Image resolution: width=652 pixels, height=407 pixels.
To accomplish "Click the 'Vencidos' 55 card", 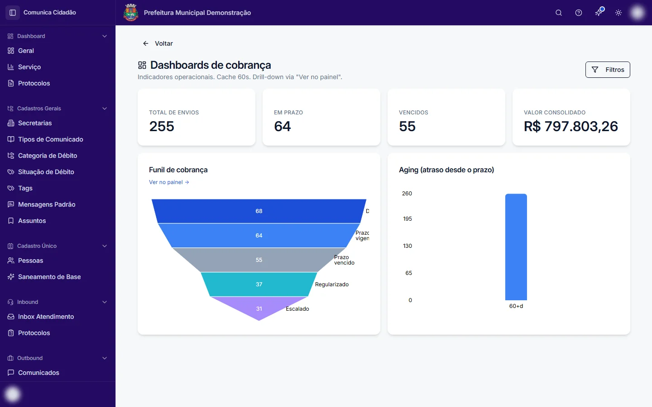I will tap(446, 117).
